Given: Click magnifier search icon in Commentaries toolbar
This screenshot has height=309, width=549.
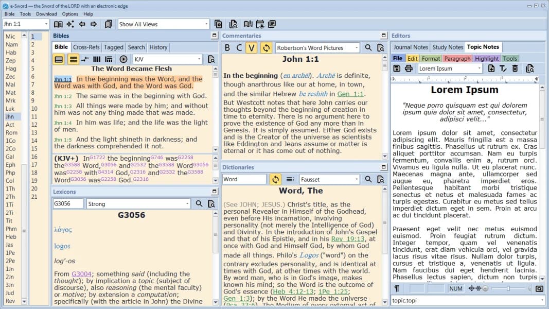Looking at the screenshot, I should (x=368, y=48).
